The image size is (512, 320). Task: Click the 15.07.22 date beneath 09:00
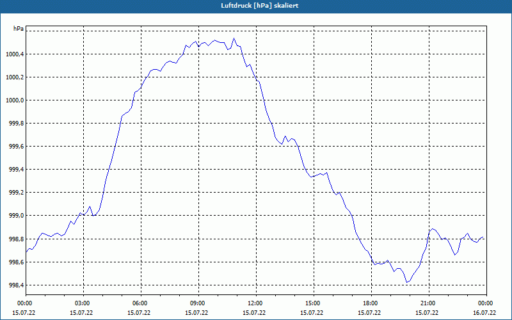pos(196,313)
